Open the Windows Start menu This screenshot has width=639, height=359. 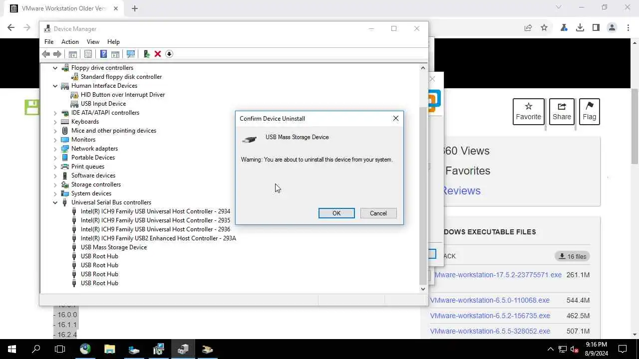12,349
